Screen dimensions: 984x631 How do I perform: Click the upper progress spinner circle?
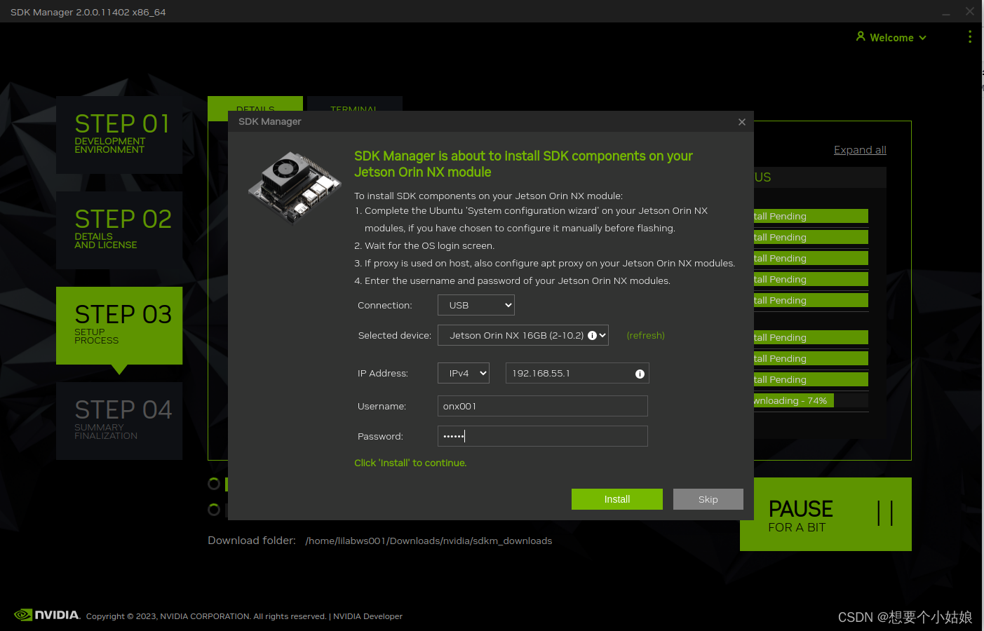[x=214, y=484]
